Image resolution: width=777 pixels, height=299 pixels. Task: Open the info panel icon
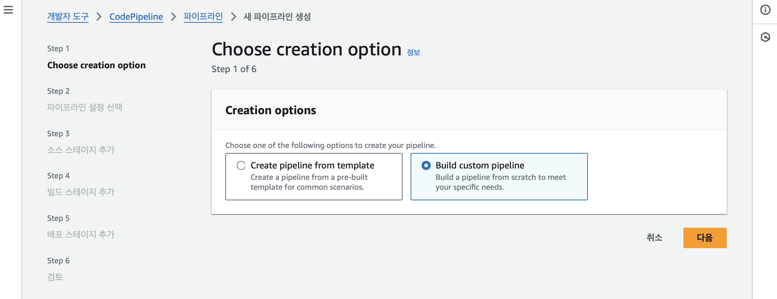click(765, 10)
